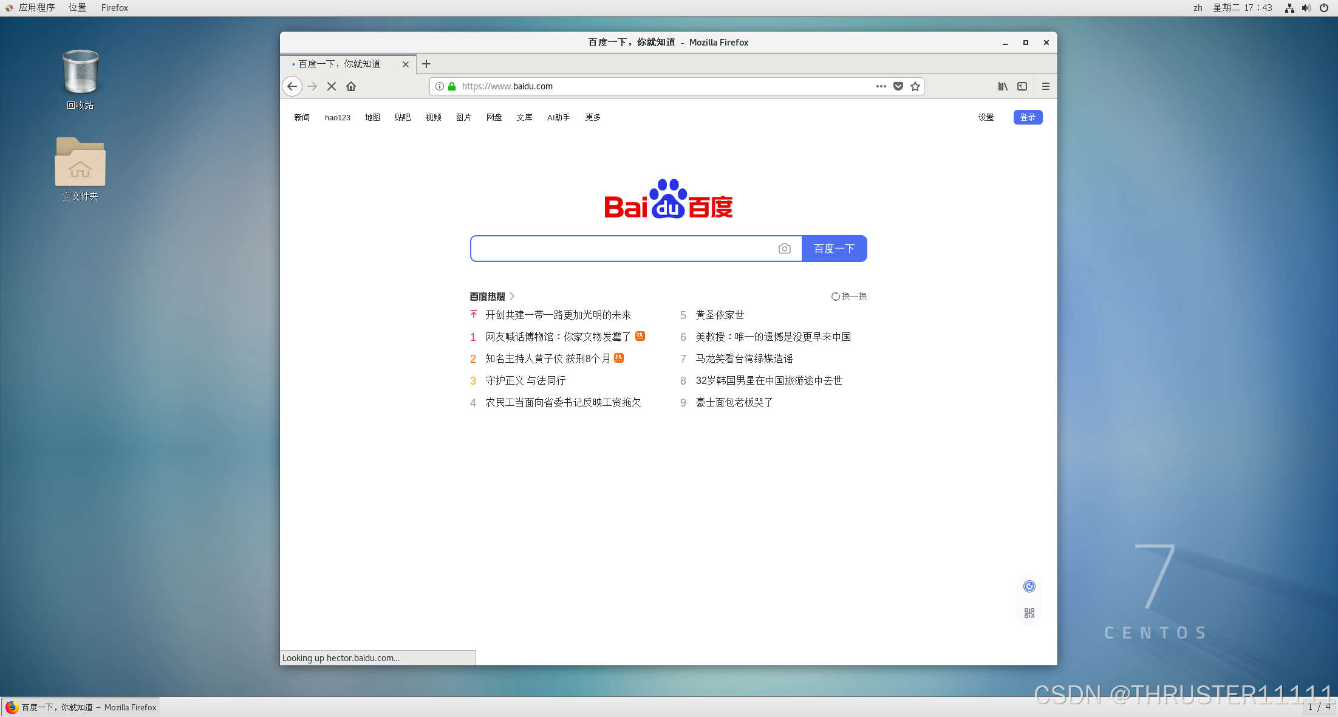Show the QR code icon at bottom right
This screenshot has width=1338, height=717.
click(1029, 613)
